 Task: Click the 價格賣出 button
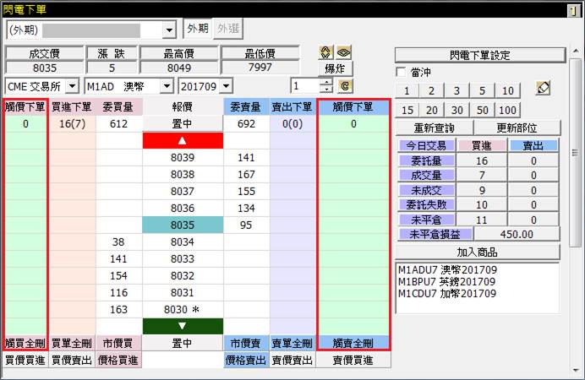(x=245, y=361)
